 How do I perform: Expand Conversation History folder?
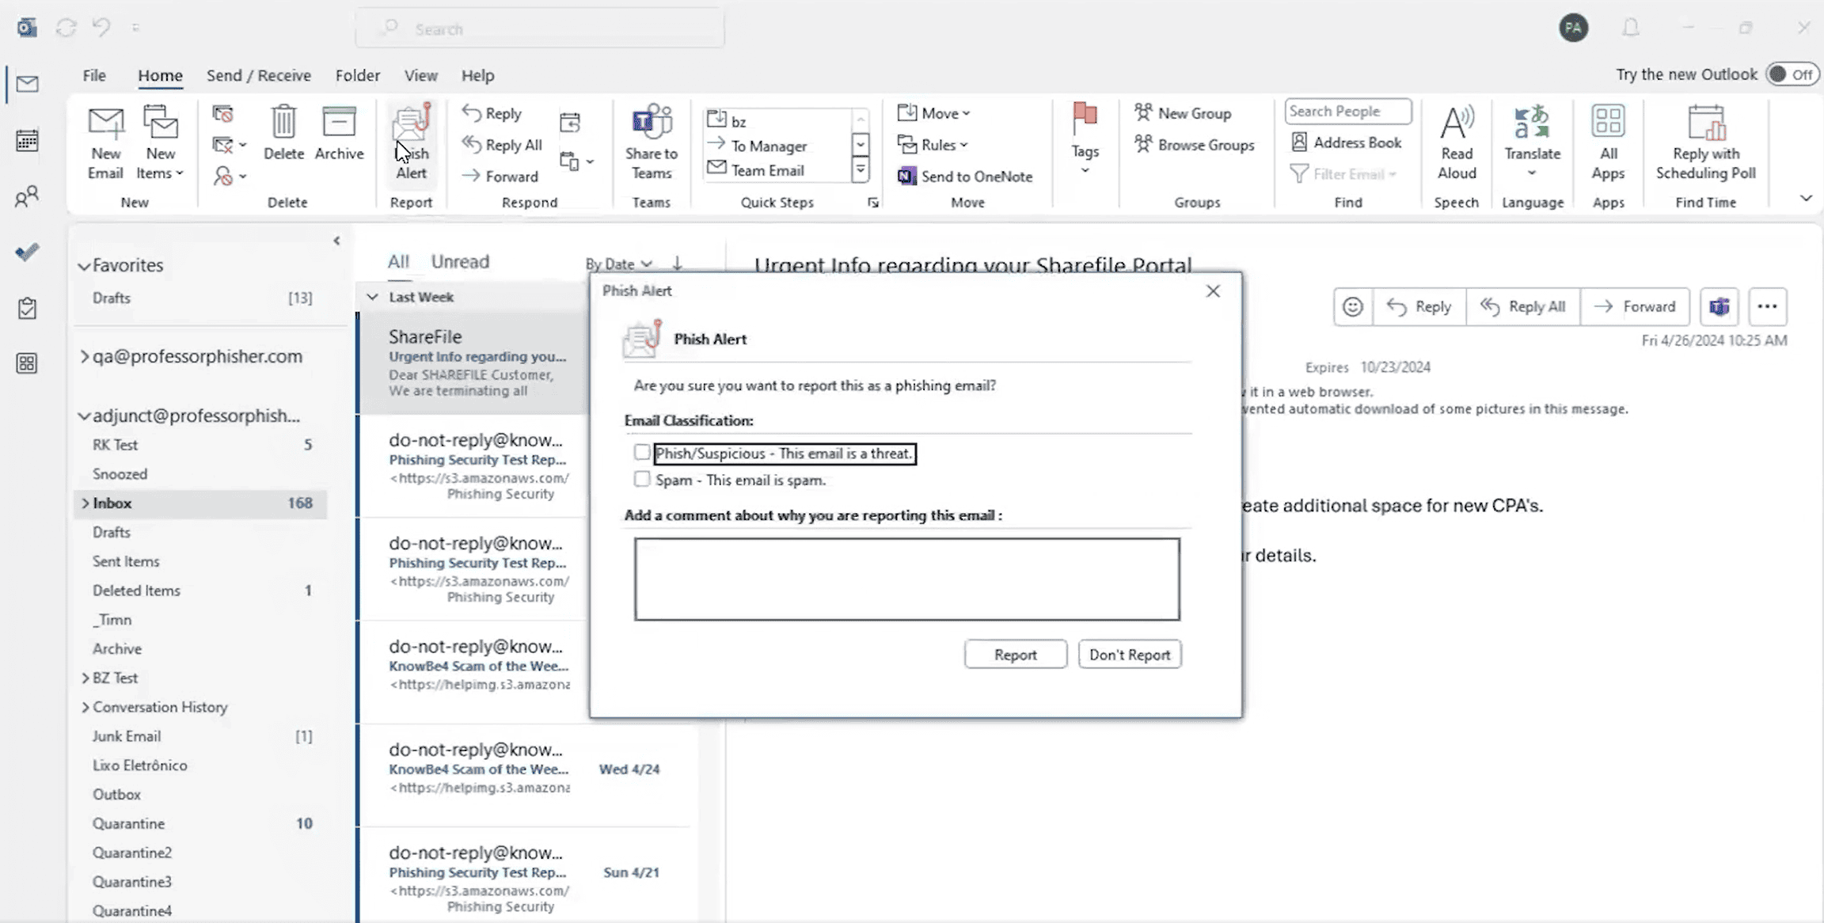(85, 707)
